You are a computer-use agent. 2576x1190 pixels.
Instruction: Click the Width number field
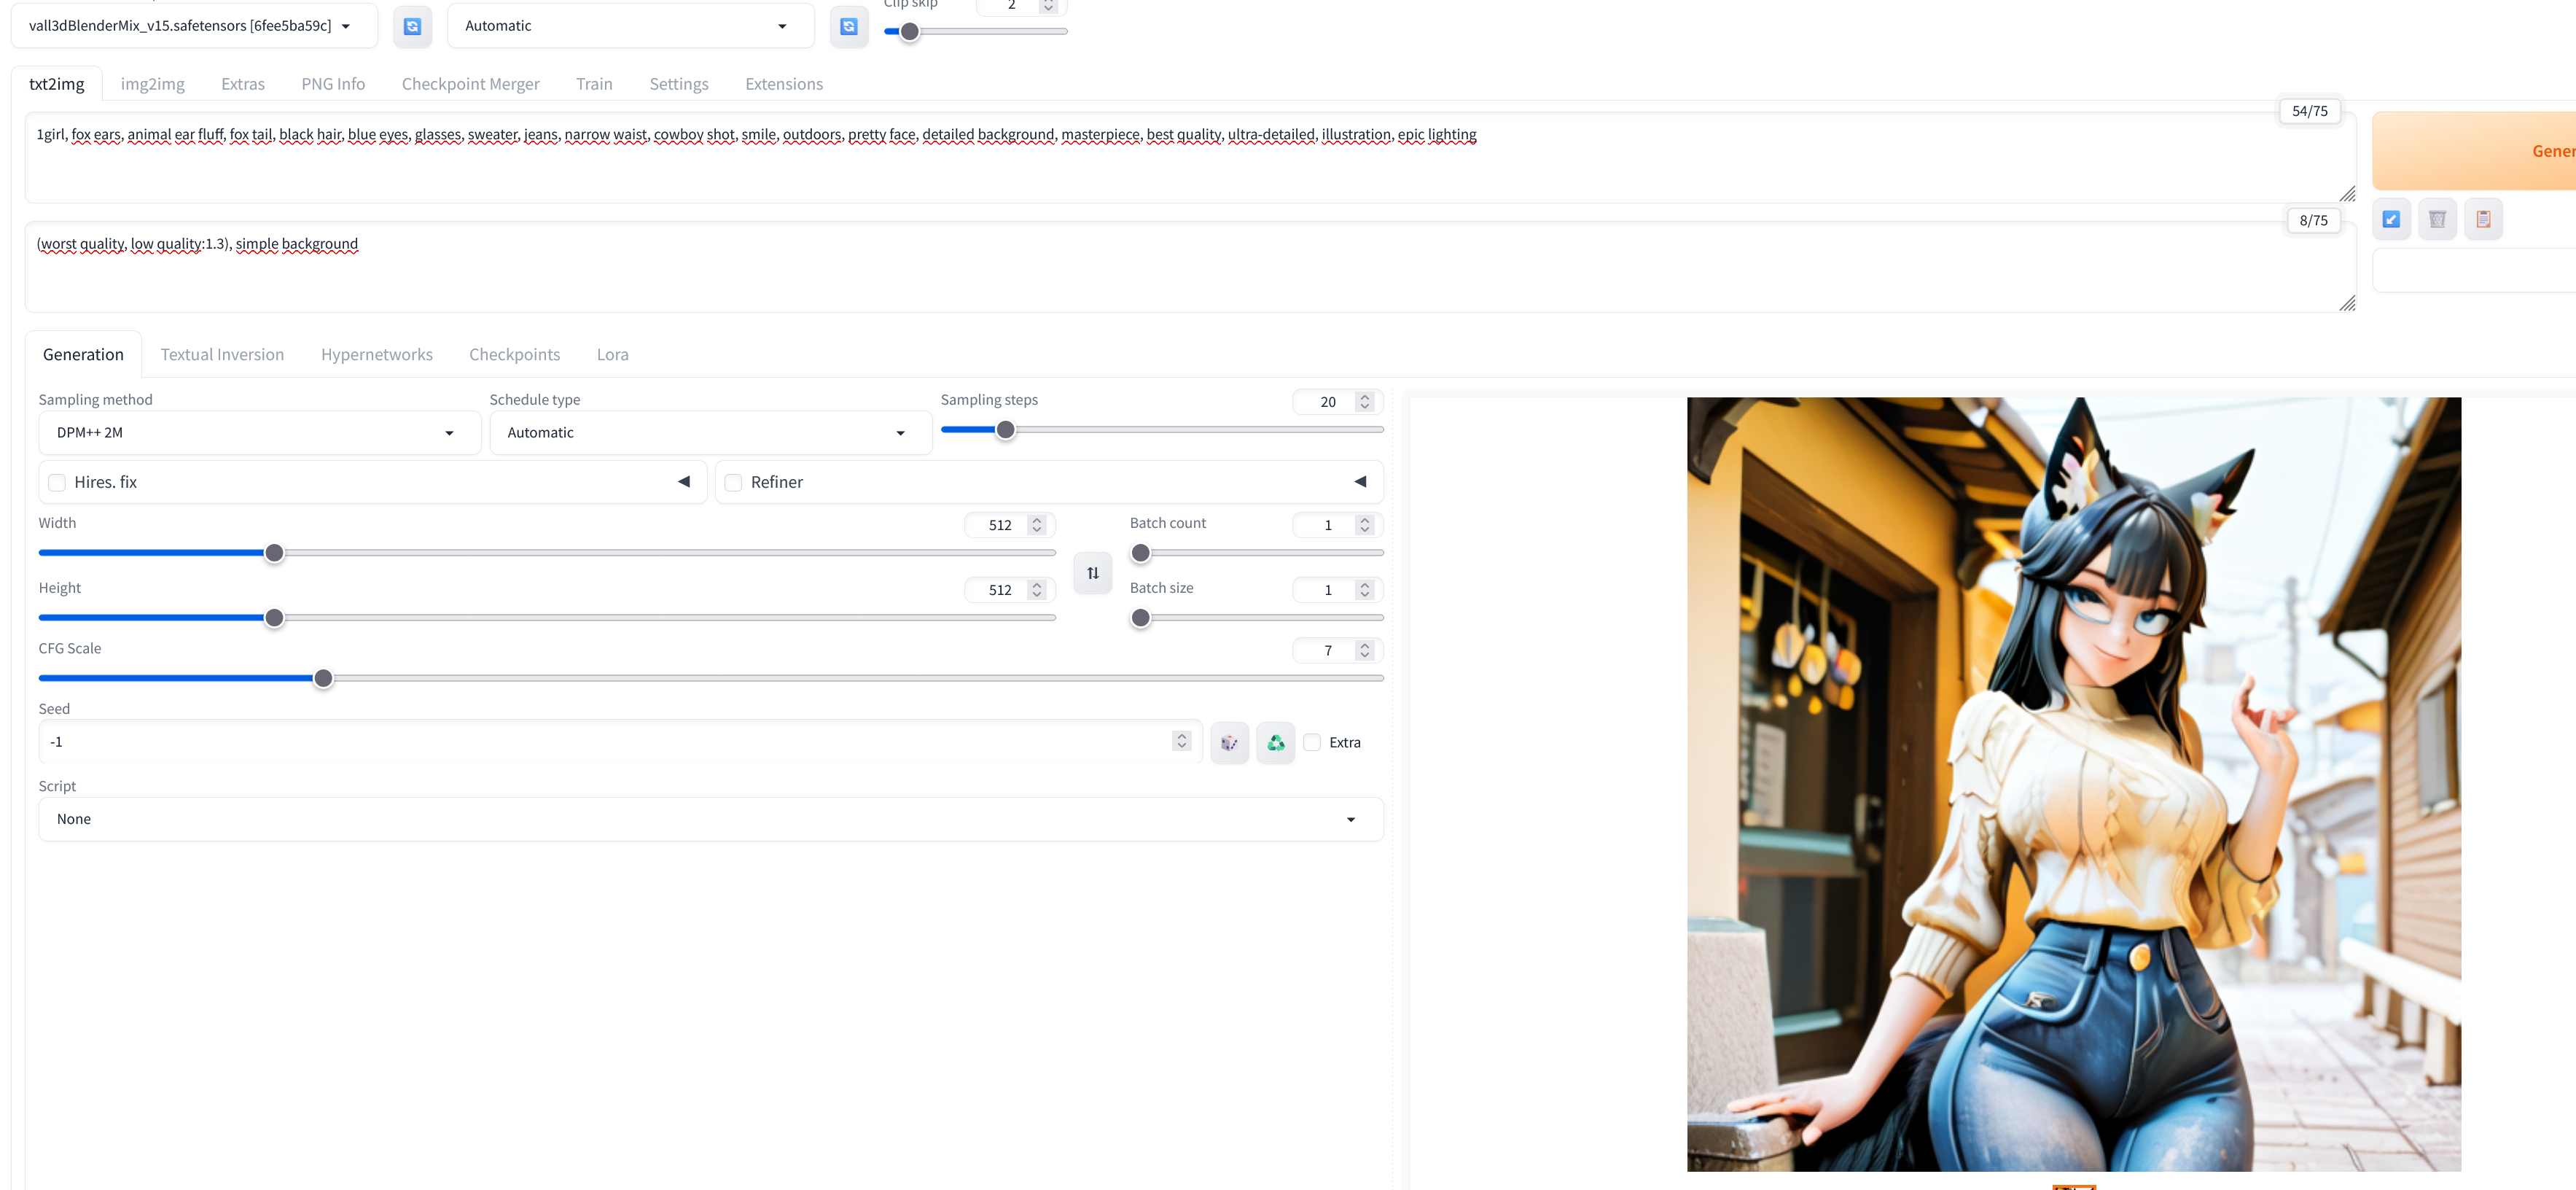click(x=1009, y=525)
